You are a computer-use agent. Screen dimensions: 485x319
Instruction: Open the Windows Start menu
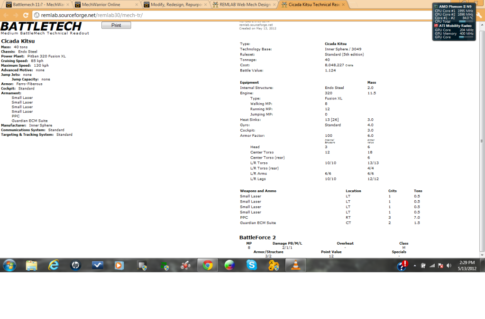coord(9,265)
